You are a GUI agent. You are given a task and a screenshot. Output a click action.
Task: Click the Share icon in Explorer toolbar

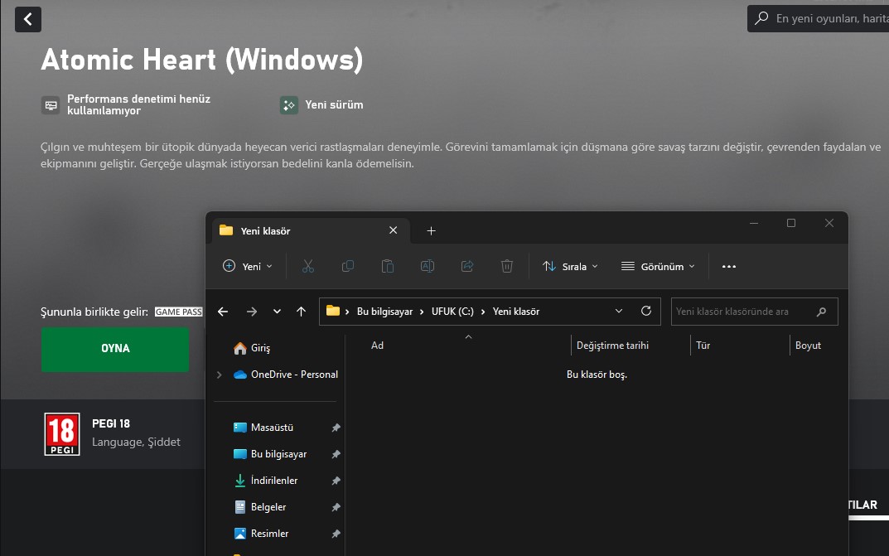(x=467, y=266)
